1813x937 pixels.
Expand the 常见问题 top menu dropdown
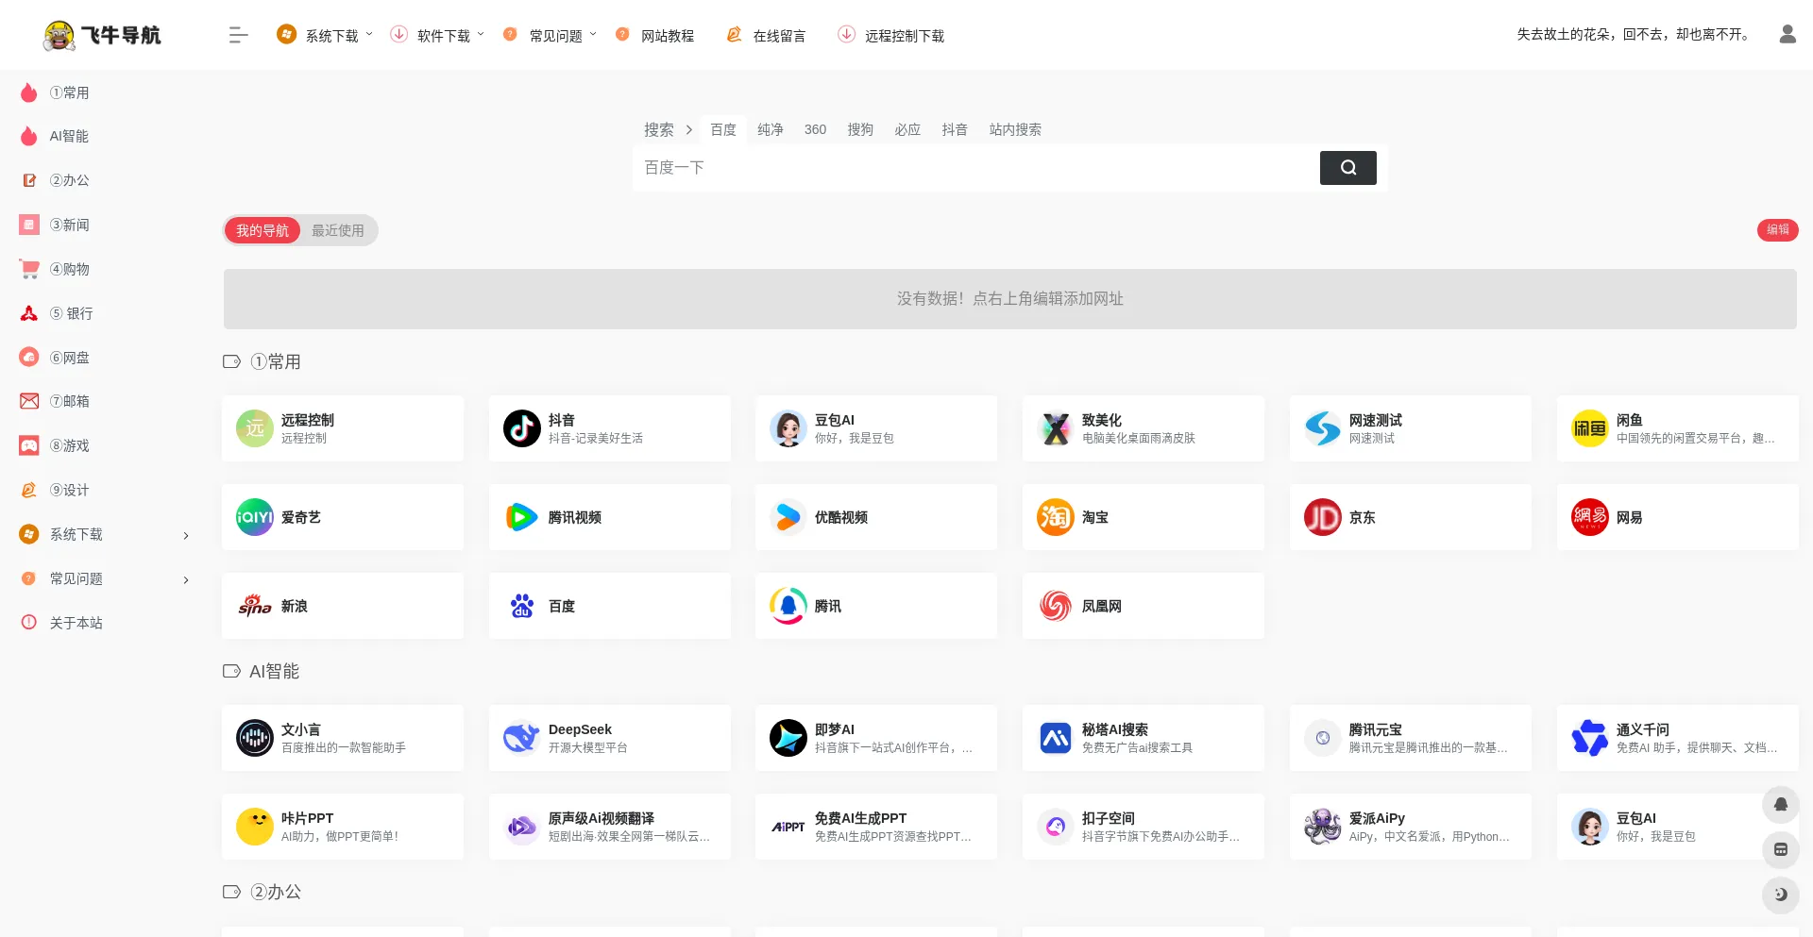coord(550,36)
